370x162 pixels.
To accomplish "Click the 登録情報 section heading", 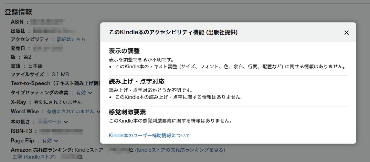I will pyautogui.click(x=18, y=12).
